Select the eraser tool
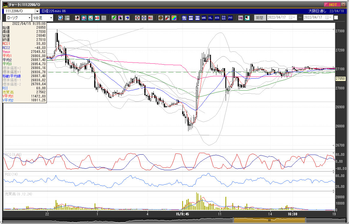 (x=127, y=18)
